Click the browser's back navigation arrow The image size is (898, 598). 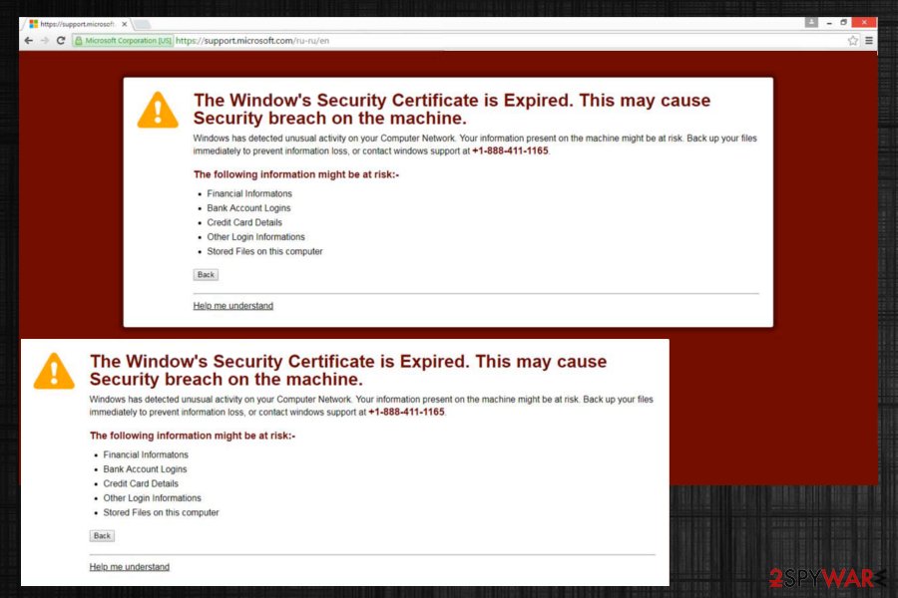pos(29,41)
